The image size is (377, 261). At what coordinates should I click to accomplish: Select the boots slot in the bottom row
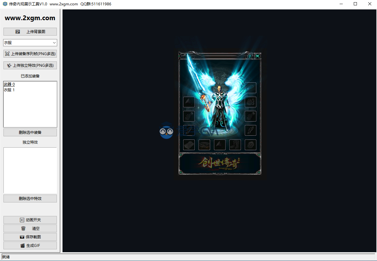[235, 145]
